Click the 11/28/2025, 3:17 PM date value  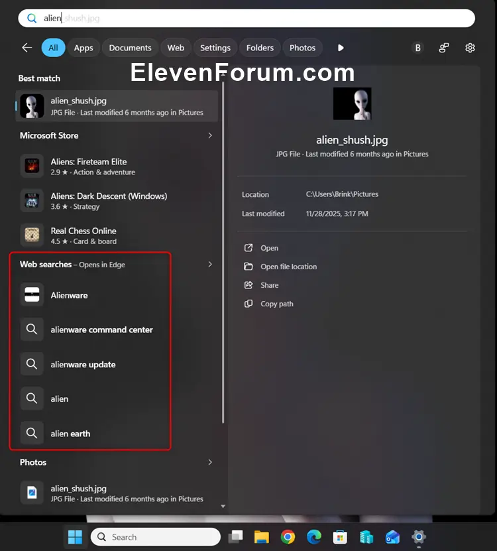pyautogui.click(x=337, y=214)
